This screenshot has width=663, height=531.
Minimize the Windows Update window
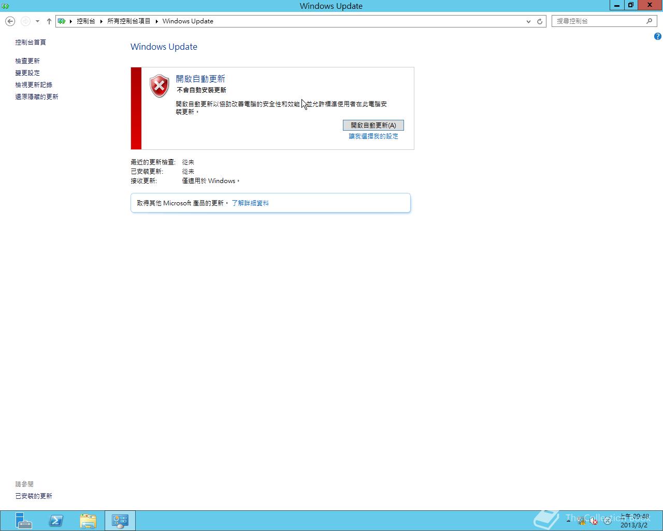[617, 5]
